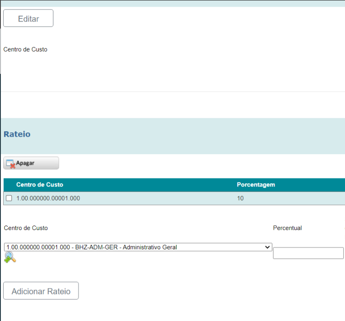Click the dropdown arrow of the cost center select
Image resolution: width=345 pixels, height=321 pixels.
[x=268, y=247]
